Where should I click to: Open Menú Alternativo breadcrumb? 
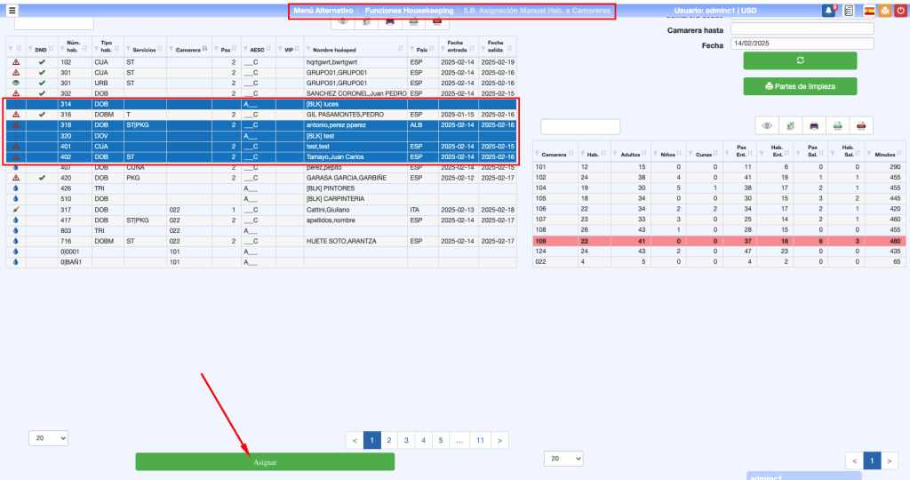tap(323, 11)
